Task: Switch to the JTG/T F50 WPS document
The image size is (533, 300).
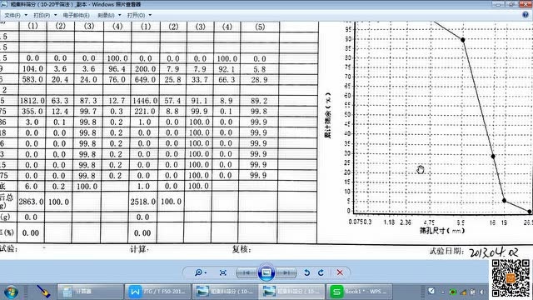Action: point(157,292)
